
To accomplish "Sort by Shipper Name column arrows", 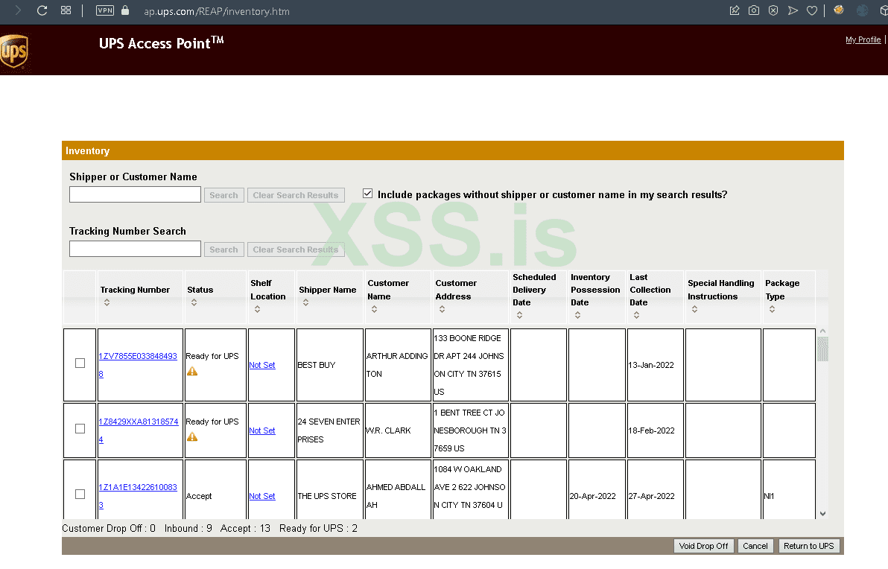I will 306,303.
